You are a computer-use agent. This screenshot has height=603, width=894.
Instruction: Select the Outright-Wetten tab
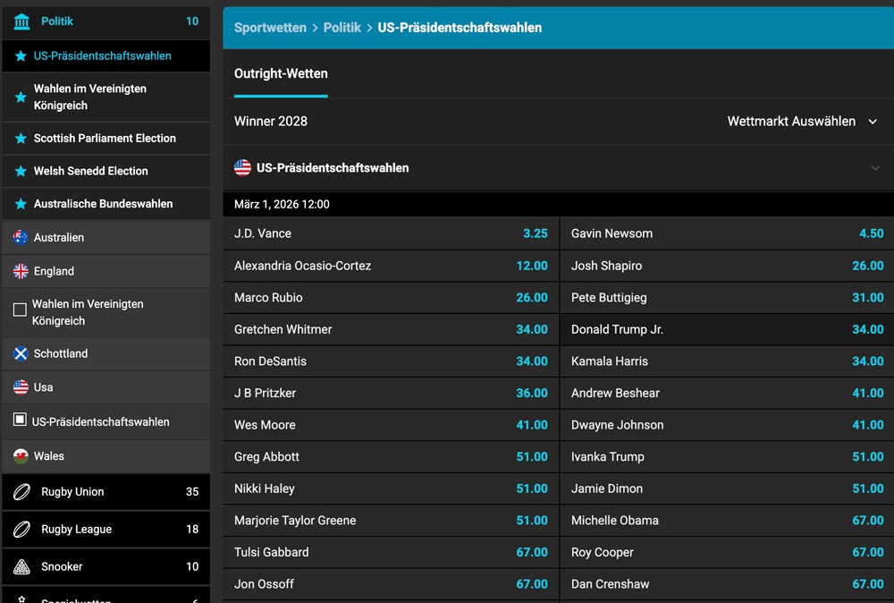click(x=281, y=74)
